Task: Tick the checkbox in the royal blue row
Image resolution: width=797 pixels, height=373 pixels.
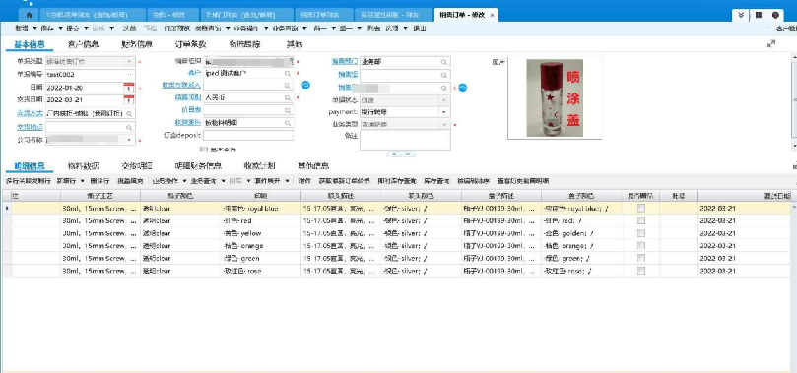Action: coord(641,208)
